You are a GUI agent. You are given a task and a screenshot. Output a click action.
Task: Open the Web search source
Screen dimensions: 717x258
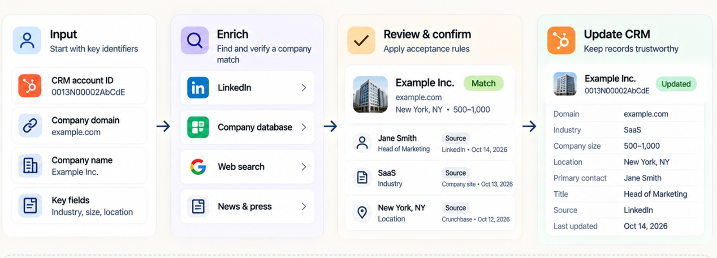pyautogui.click(x=247, y=167)
